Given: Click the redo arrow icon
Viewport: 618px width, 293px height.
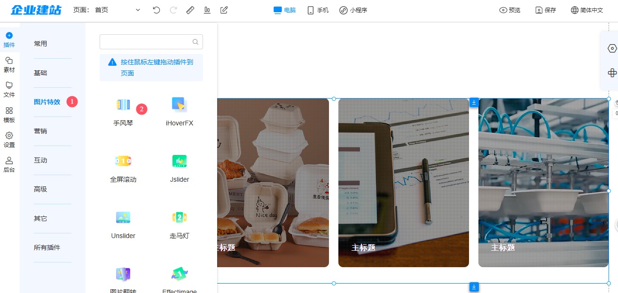Looking at the screenshot, I should tap(173, 10).
